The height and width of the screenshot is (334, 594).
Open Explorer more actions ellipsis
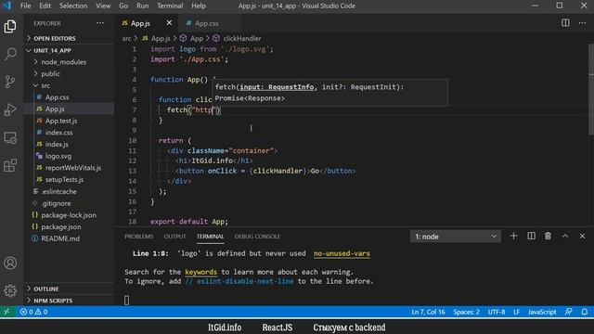100,23
